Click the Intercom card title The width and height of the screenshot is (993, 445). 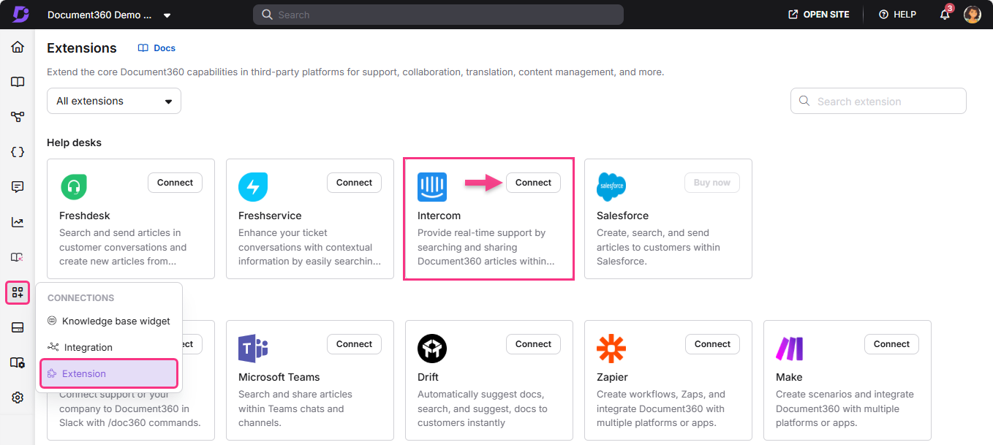(x=439, y=216)
